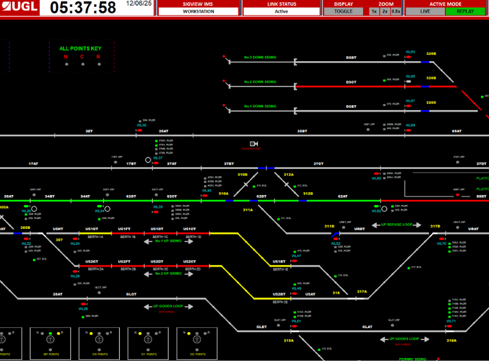Image resolution: width=489 pixels, height=361 pixels.
Task: Select signal WL39 red aspect
Action: point(156,212)
